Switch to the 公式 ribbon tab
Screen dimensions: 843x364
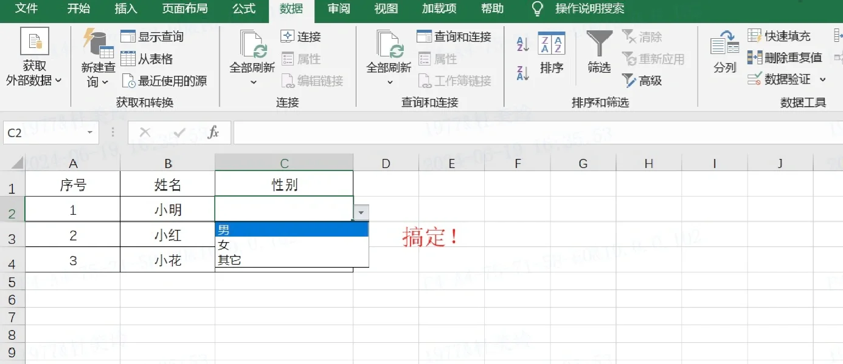coord(243,9)
